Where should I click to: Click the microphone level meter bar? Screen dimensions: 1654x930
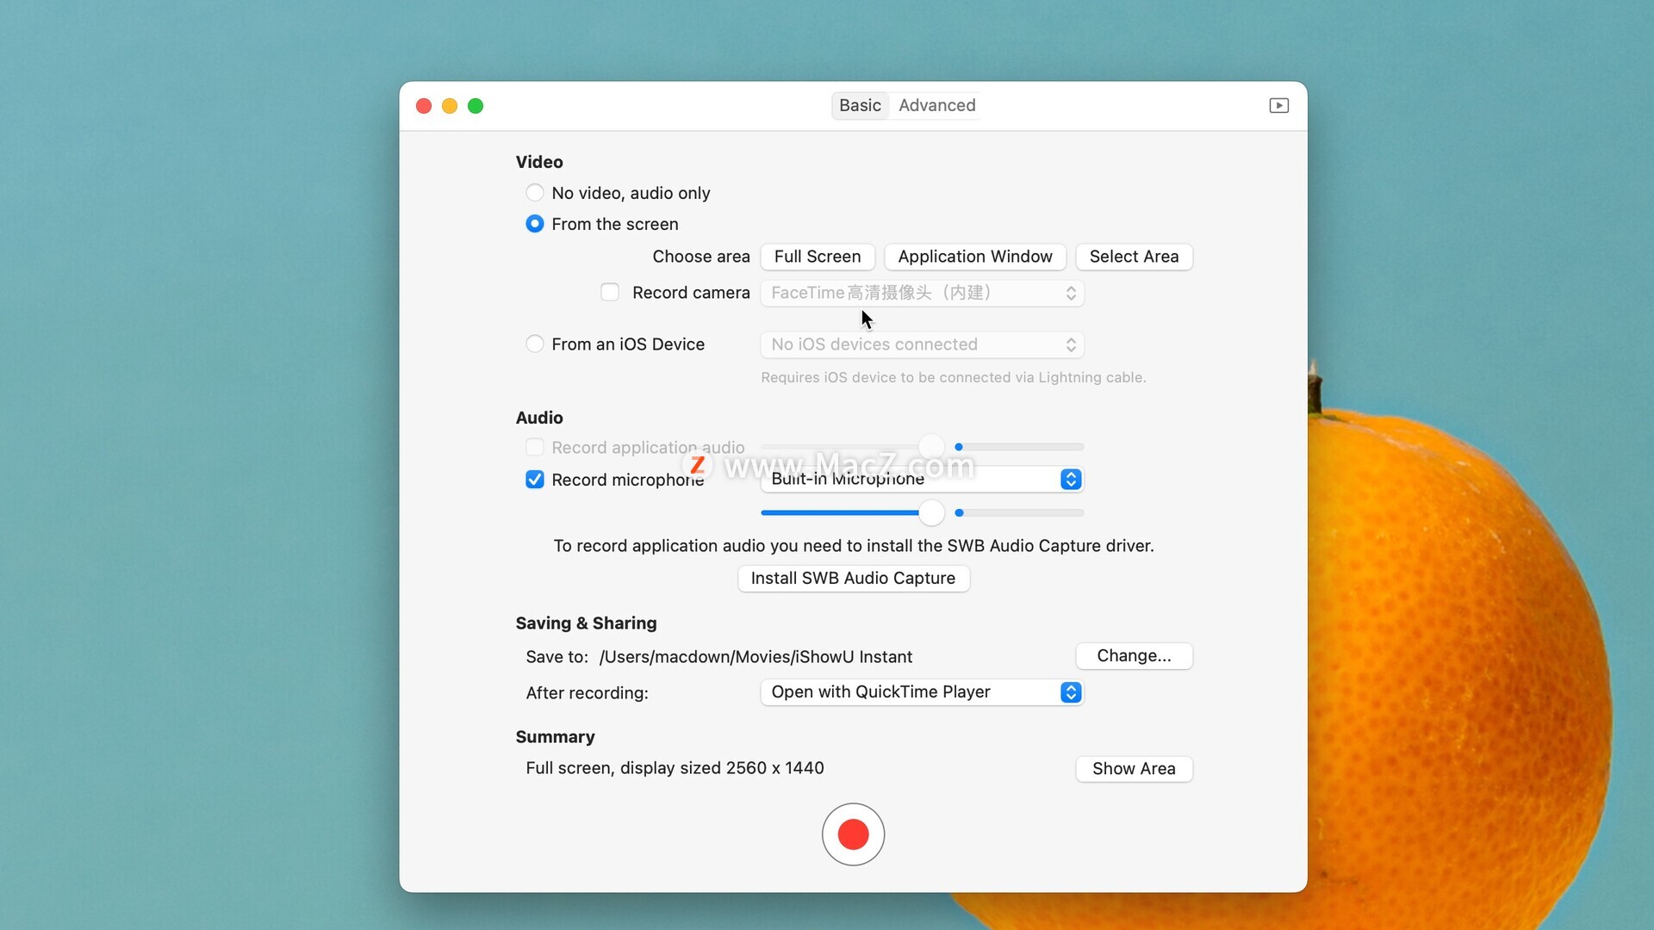click(1019, 513)
